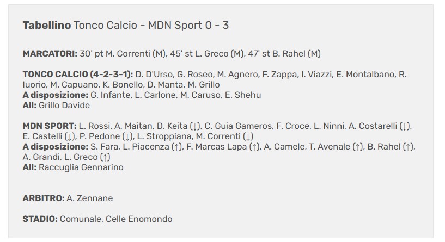Click the ARBITRO label
Viewport: 445px width, 242px height.
pos(44,198)
